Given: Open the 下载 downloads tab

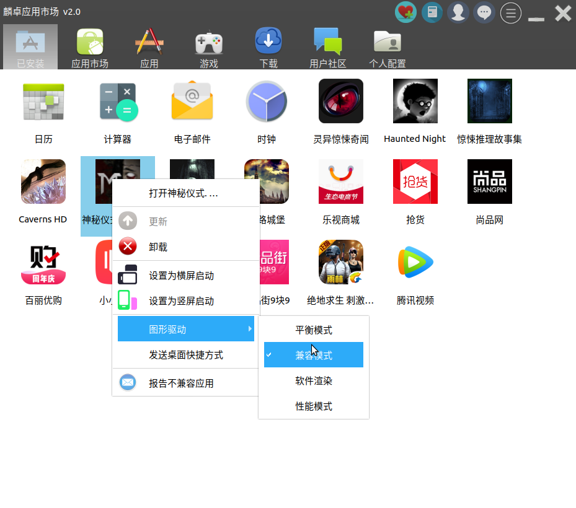Looking at the screenshot, I should (x=268, y=48).
